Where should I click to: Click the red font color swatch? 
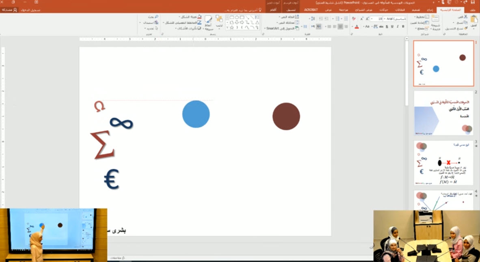coord(357,27)
